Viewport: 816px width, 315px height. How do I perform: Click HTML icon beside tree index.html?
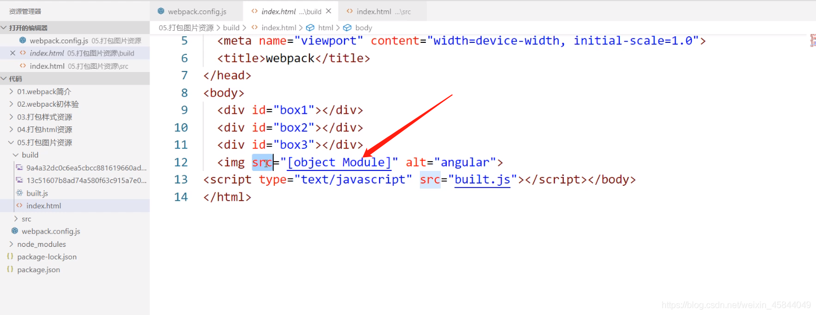tap(19, 206)
